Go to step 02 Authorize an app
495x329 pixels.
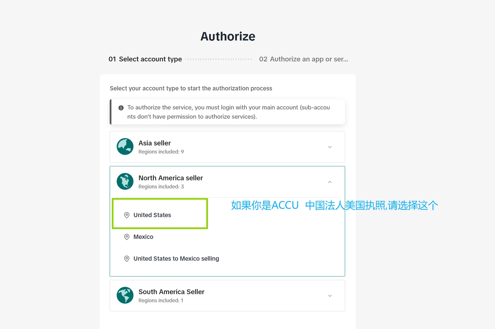pyautogui.click(x=304, y=59)
